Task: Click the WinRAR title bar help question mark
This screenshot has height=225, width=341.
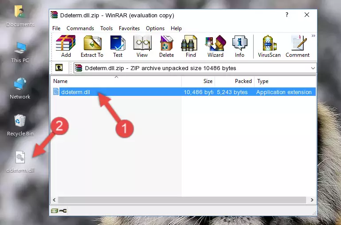Action: tap(287, 15)
